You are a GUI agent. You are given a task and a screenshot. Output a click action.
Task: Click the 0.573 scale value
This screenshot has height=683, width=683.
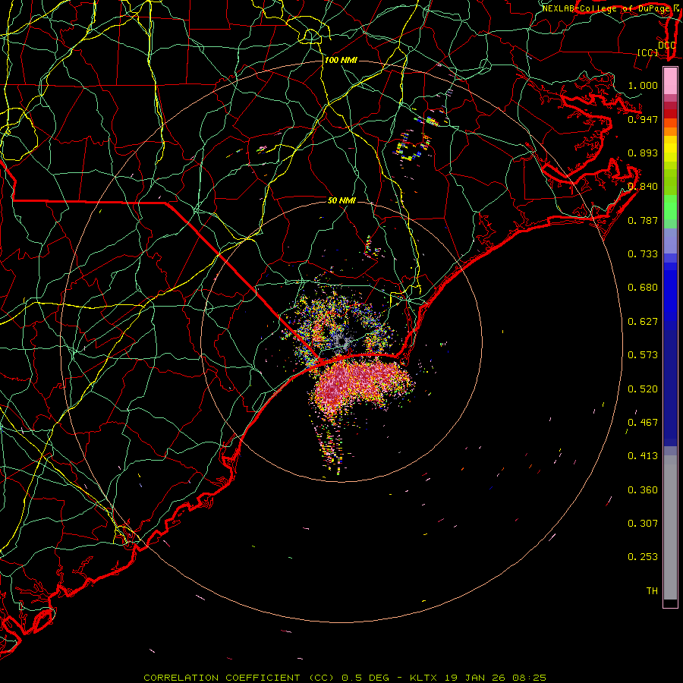[643, 355]
